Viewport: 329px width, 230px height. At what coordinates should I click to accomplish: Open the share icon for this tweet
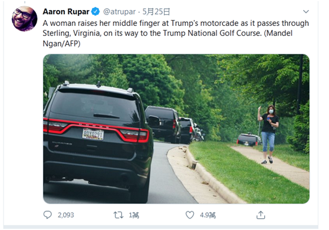point(261,215)
